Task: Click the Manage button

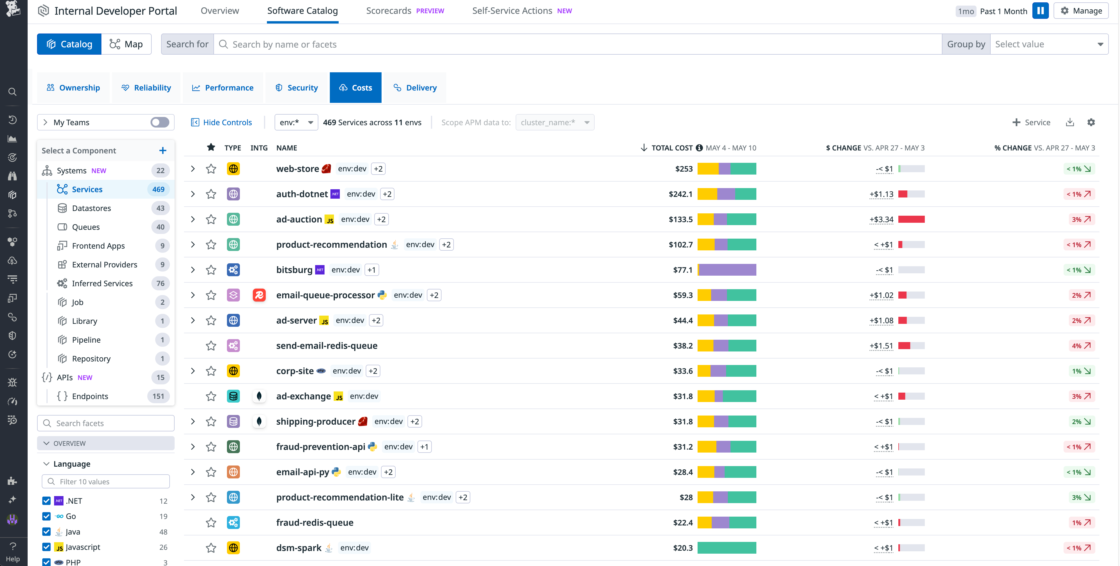Action: pyautogui.click(x=1081, y=11)
